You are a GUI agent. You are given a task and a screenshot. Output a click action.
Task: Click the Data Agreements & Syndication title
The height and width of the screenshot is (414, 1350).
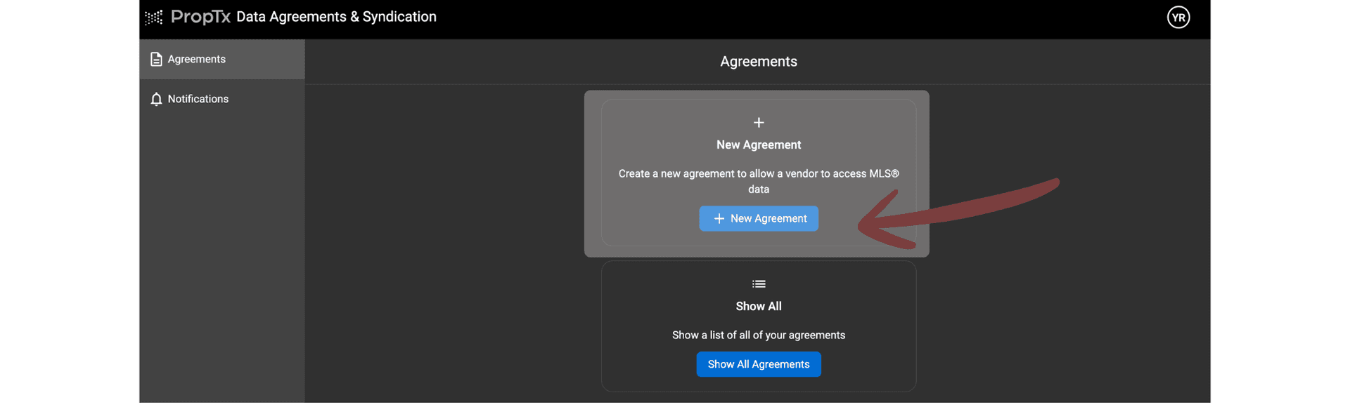336,16
